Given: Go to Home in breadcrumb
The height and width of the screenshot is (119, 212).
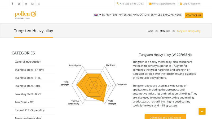Looking at the screenshot, I should [150, 31].
